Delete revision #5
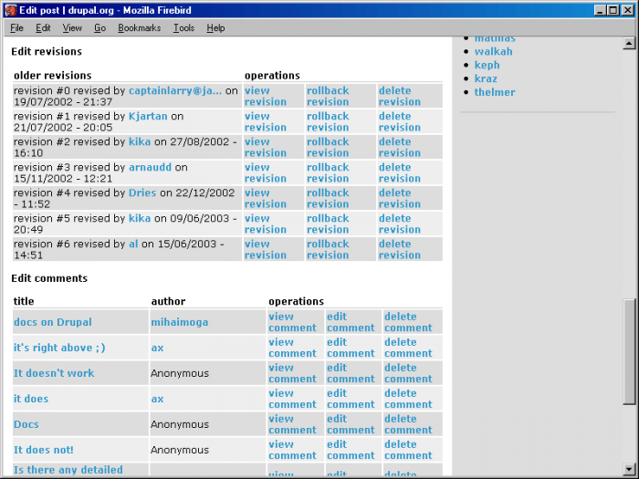 [400, 224]
